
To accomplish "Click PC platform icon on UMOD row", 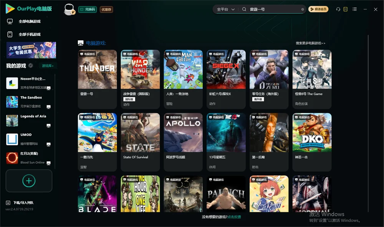I will (48, 144).
